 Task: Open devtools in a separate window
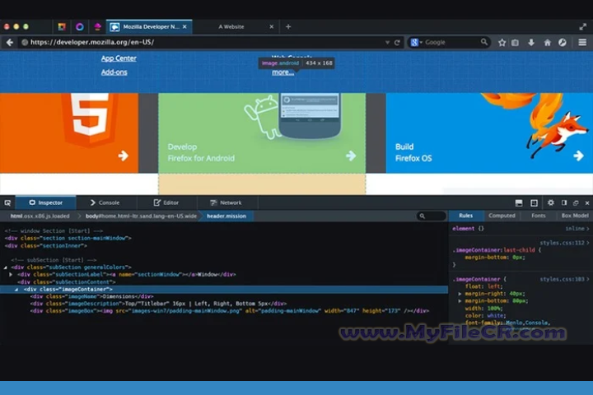point(576,203)
